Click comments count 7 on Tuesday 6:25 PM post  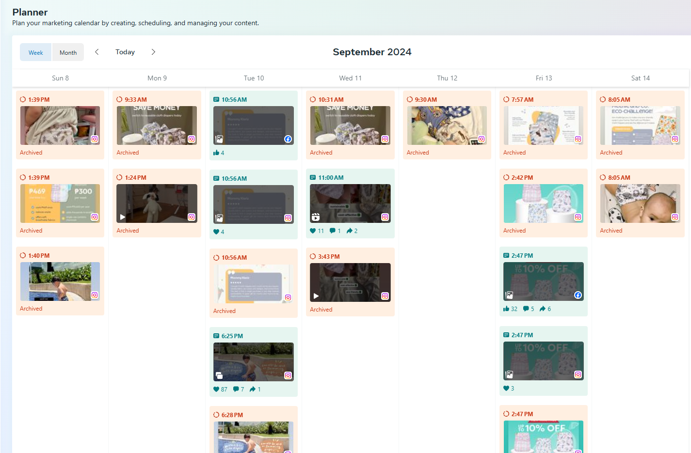239,389
